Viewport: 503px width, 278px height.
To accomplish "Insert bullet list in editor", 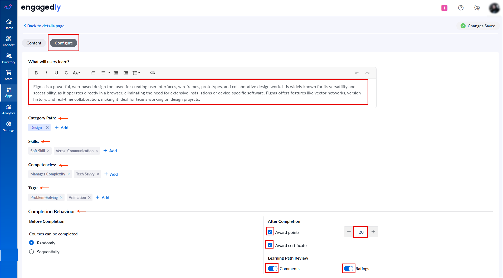I will point(103,73).
